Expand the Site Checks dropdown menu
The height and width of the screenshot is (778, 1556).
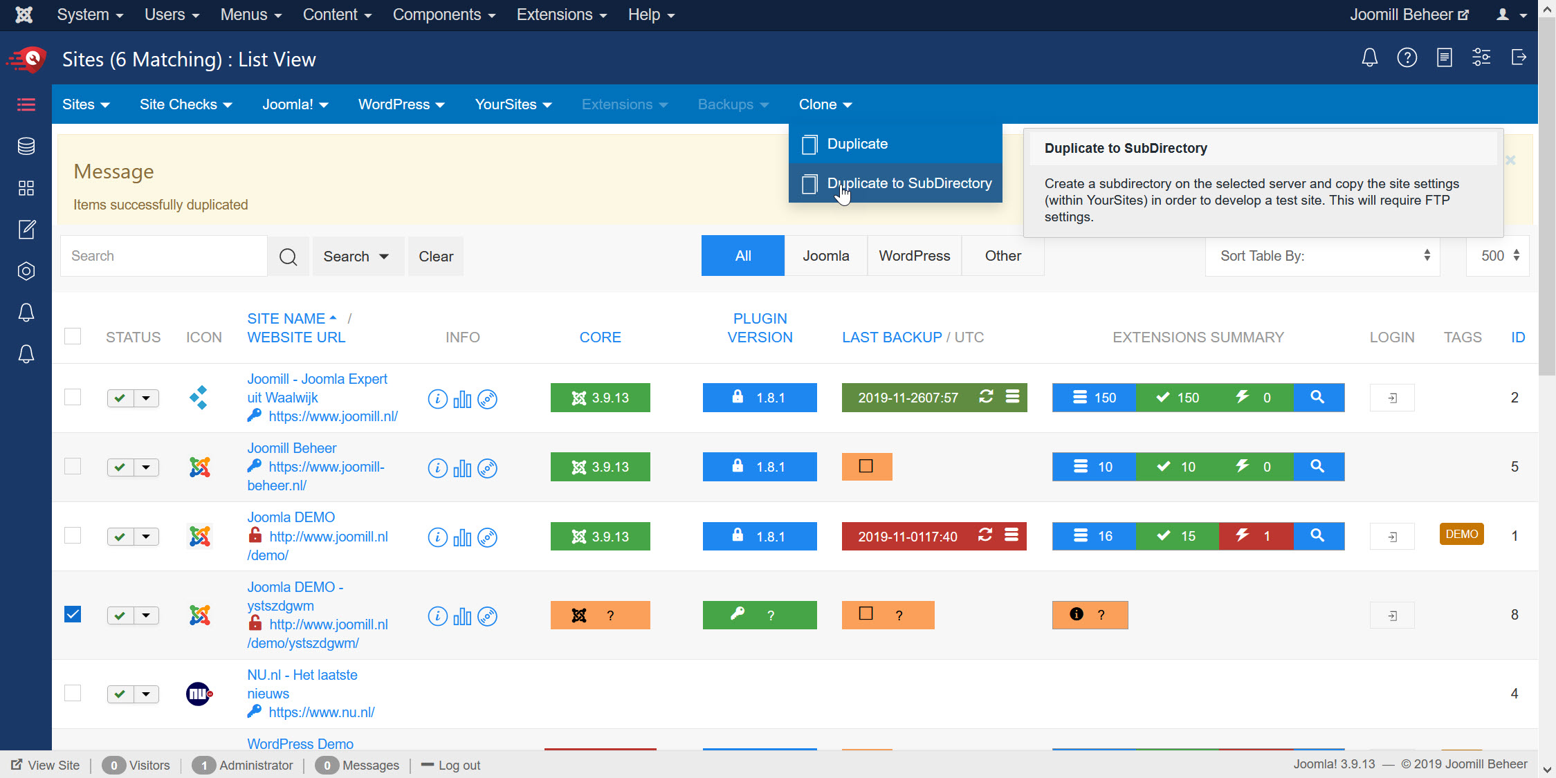[185, 104]
